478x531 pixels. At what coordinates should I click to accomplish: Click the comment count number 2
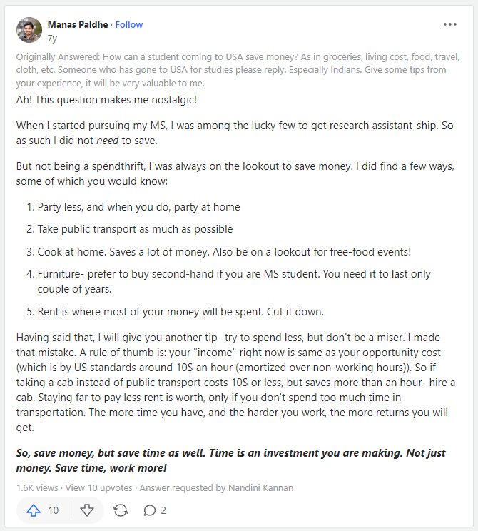coord(163,510)
